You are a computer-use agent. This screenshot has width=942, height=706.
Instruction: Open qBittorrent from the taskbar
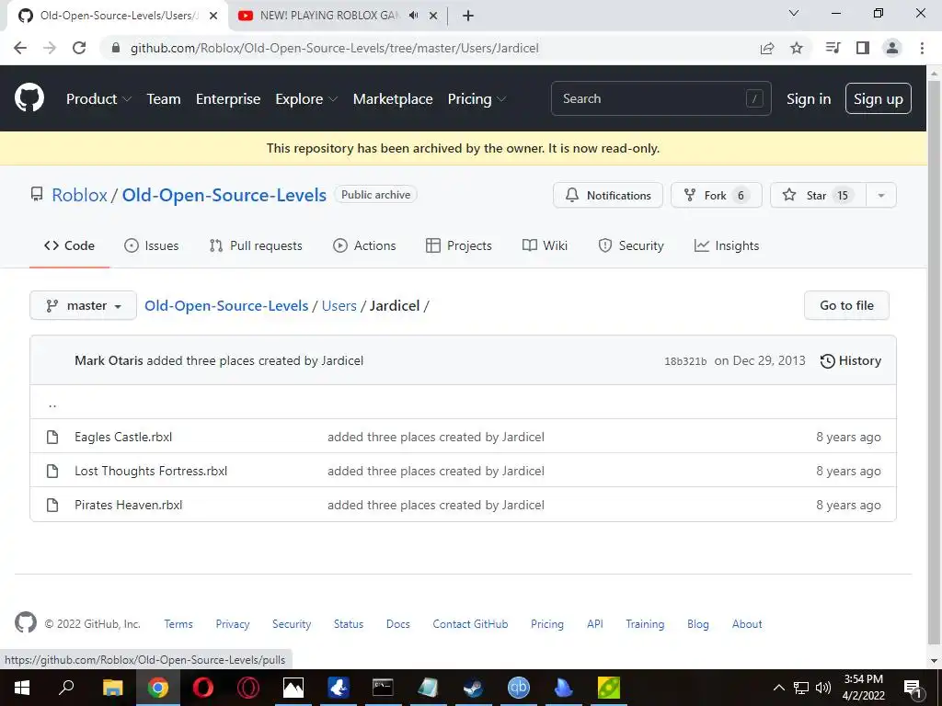519,688
